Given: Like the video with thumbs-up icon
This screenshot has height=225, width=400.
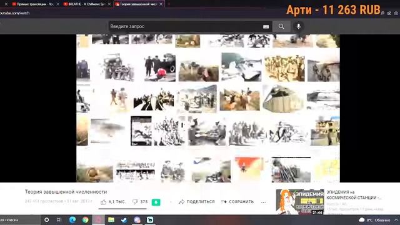Looking at the screenshot, I should click(x=103, y=202).
